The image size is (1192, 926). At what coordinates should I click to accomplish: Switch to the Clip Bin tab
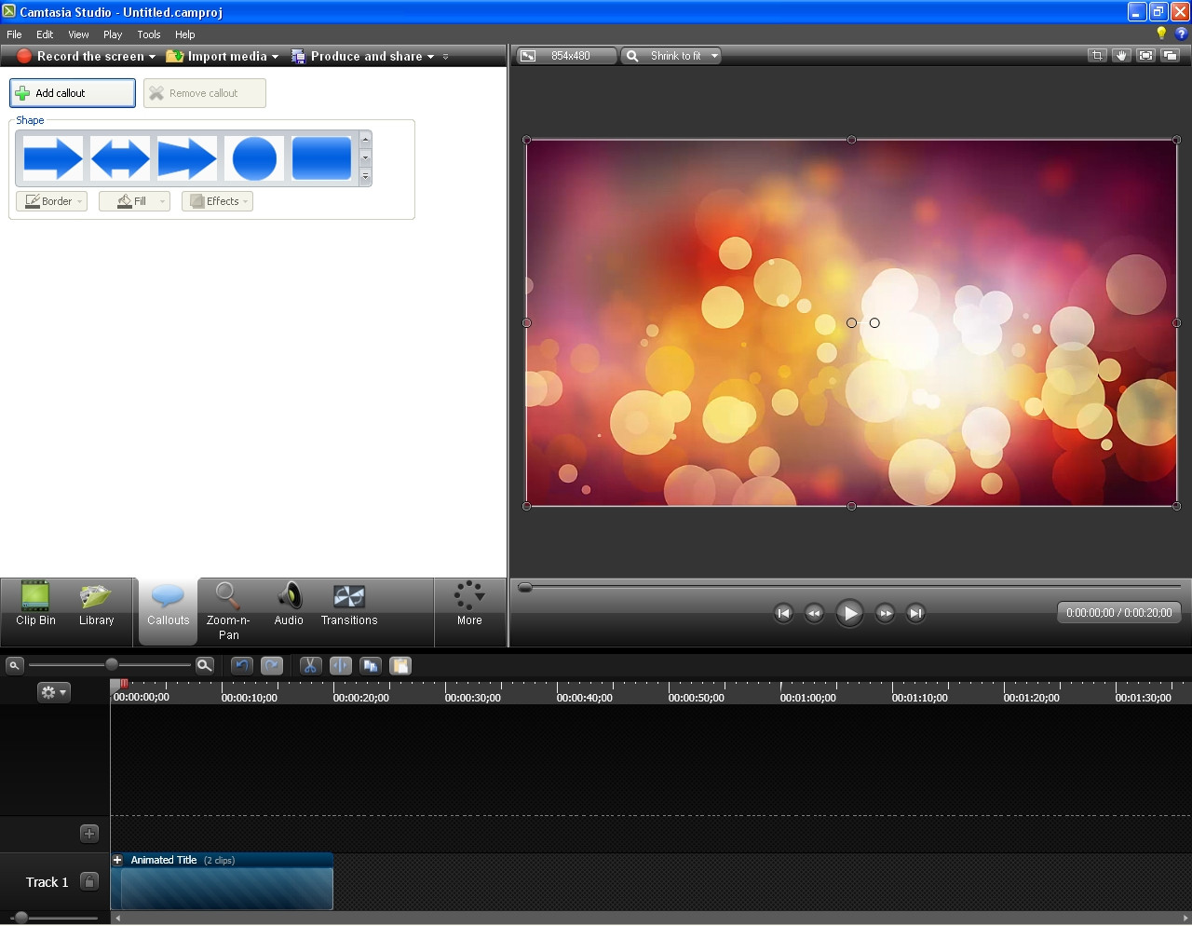(x=35, y=606)
